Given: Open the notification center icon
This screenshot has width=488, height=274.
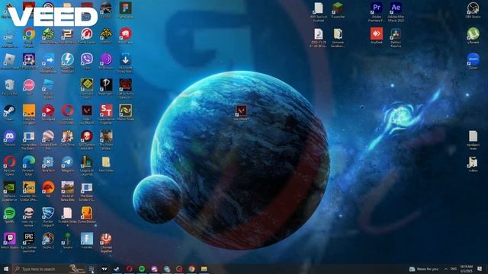Looking at the screenshot, I should 480,269.
